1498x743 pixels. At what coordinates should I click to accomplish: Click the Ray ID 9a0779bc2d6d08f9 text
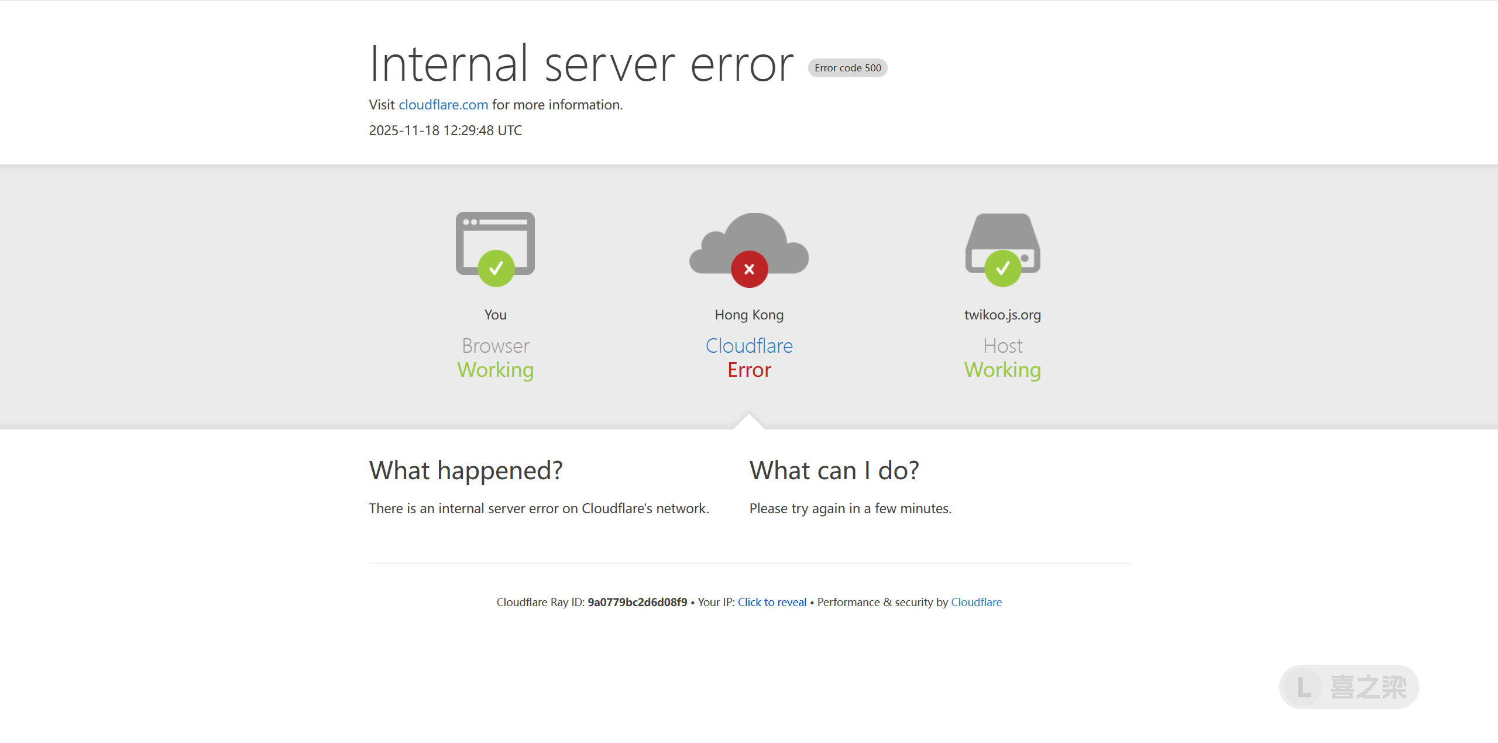[637, 602]
